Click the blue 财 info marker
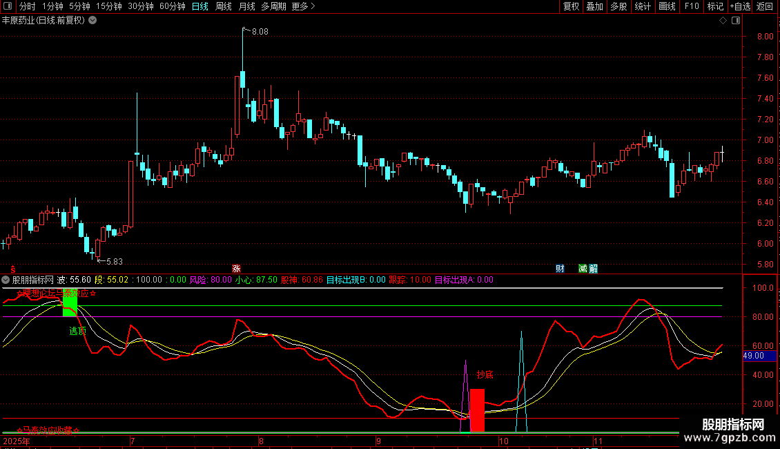The width and height of the screenshot is (780, 449). click(560, 268)
